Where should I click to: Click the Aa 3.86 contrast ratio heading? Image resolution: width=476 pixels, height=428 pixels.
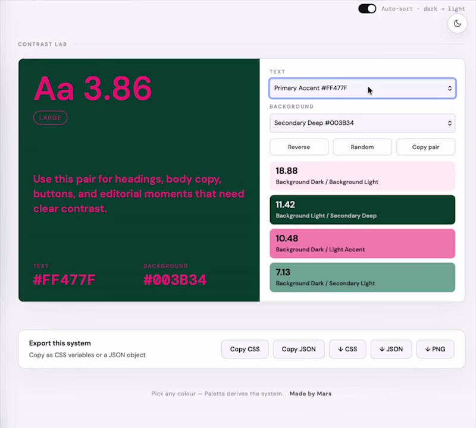point(93,88)
